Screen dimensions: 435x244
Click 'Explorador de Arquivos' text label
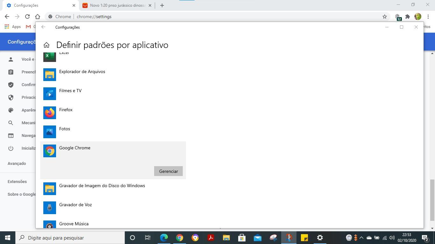[x=82, y=71]
